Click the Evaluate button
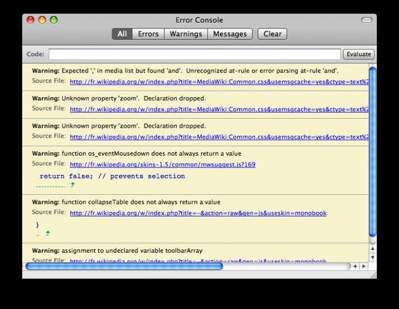This screenshot has height=309, width=399. [x=359, y=54]
